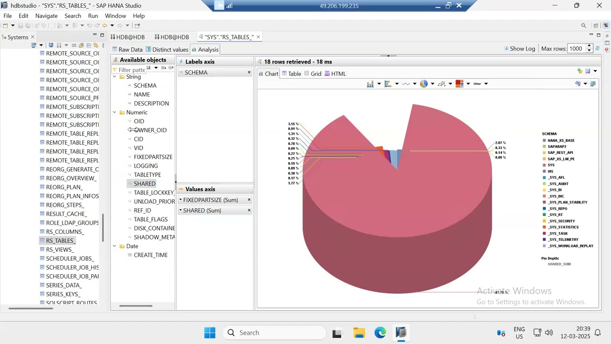Close the Systems view tab
Image resolution: width=611 pixels, height=344 pixels.
click(32, 37)
